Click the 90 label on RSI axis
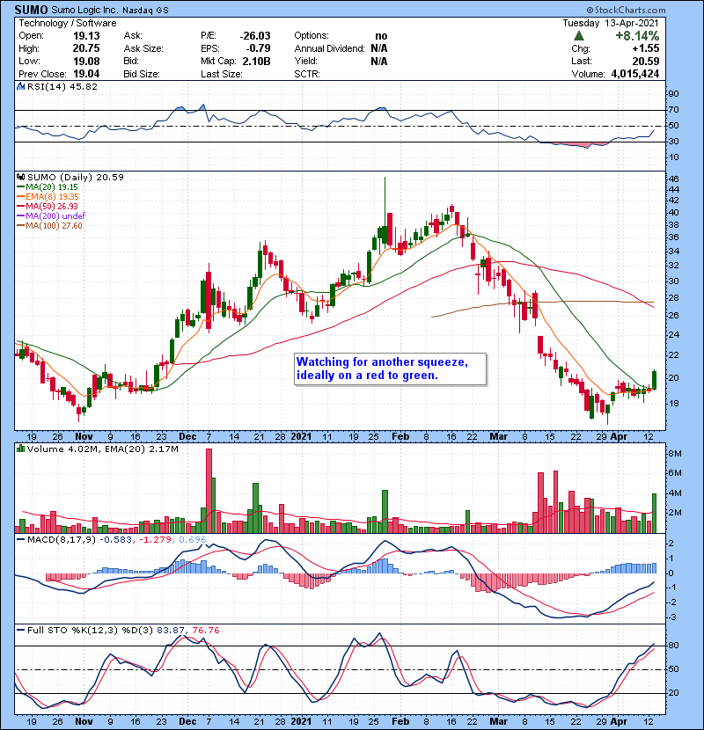The image size is (704, 730). pos(674,94)
